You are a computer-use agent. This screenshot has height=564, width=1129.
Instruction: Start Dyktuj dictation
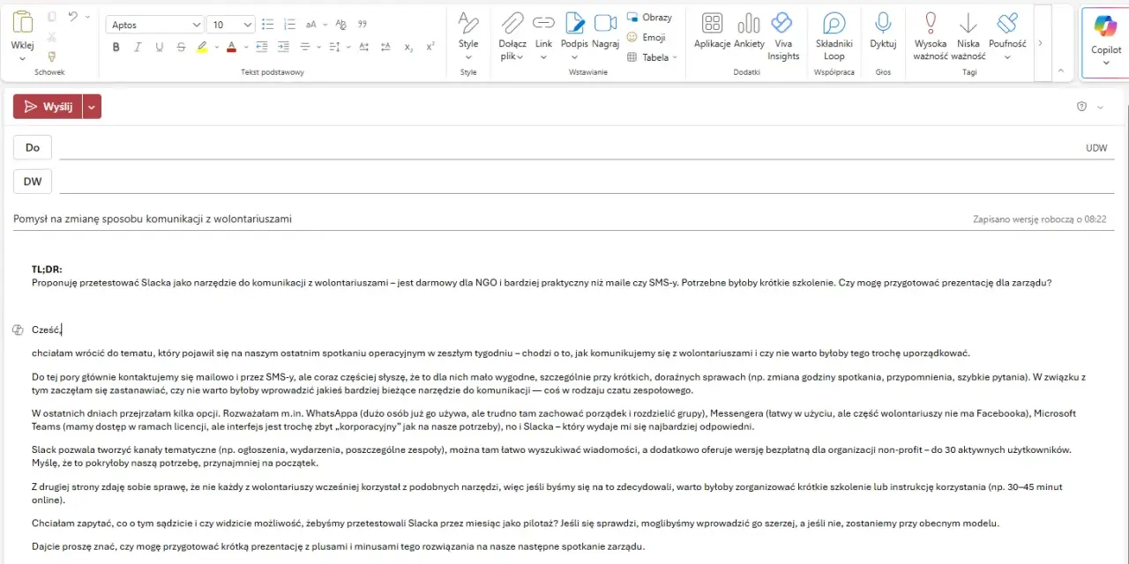point(883,31)
